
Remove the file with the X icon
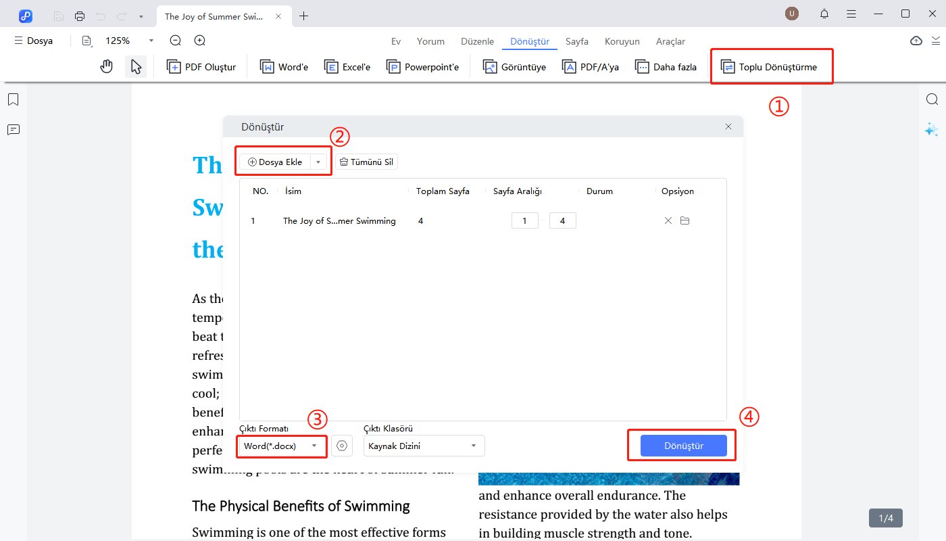[668, 220]
